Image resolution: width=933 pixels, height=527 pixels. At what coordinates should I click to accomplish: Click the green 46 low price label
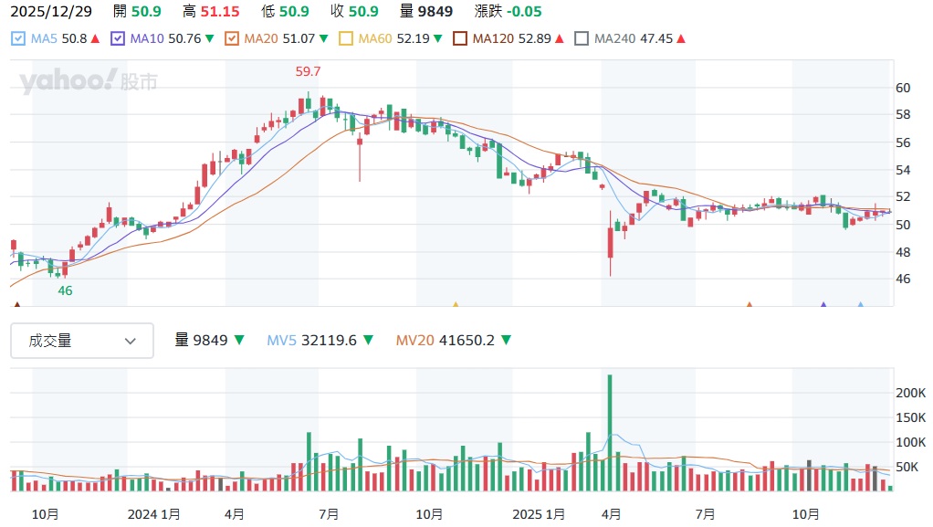click(65, 290)
